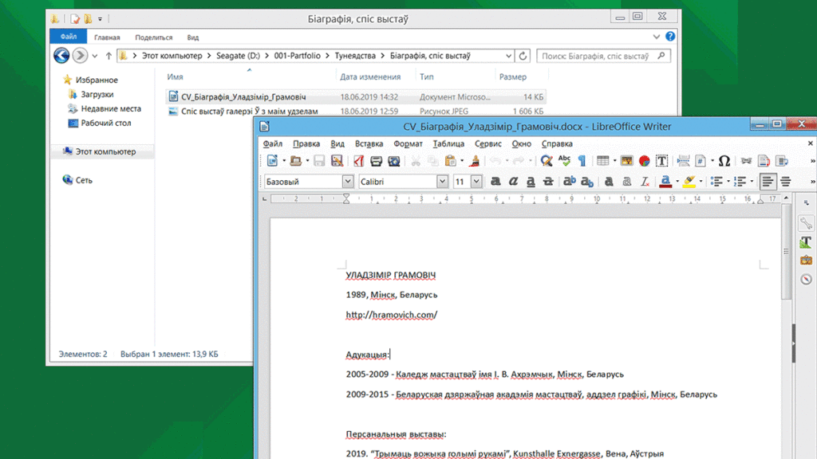Sort files by 'Дата изменения' column
The image size is (817, 459).
(370, 76)
